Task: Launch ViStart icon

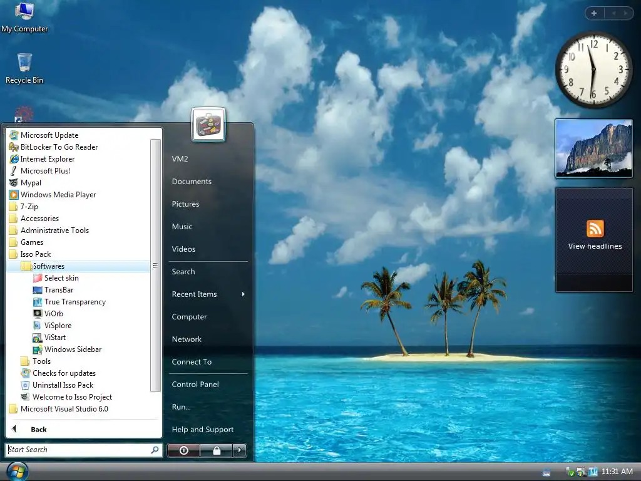Action: tap(38, 338)
